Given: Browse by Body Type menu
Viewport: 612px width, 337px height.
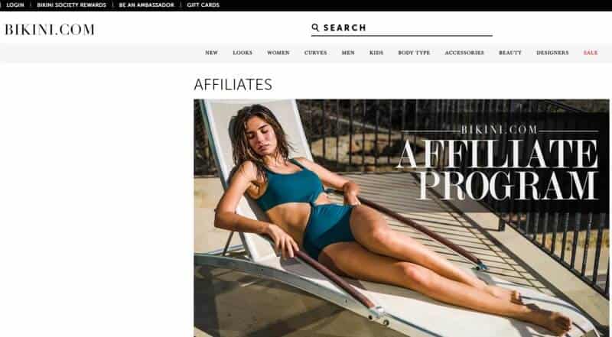Looking at the screenshot, I should click(x=414, y=53).
